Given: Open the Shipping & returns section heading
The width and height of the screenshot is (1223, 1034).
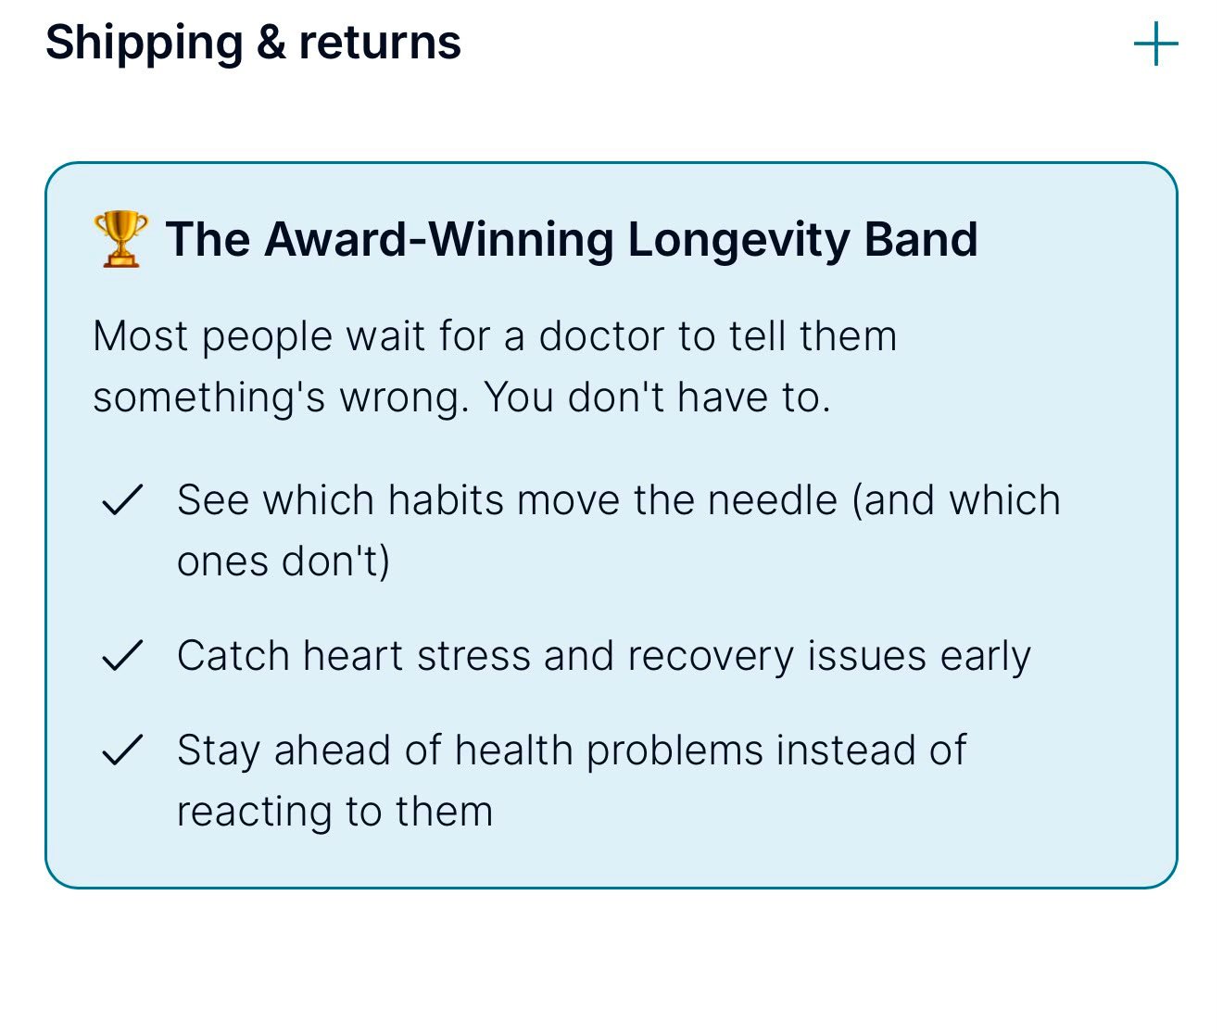Looking at the screenshot, I should pyautogui.click(x=253, y=43).
